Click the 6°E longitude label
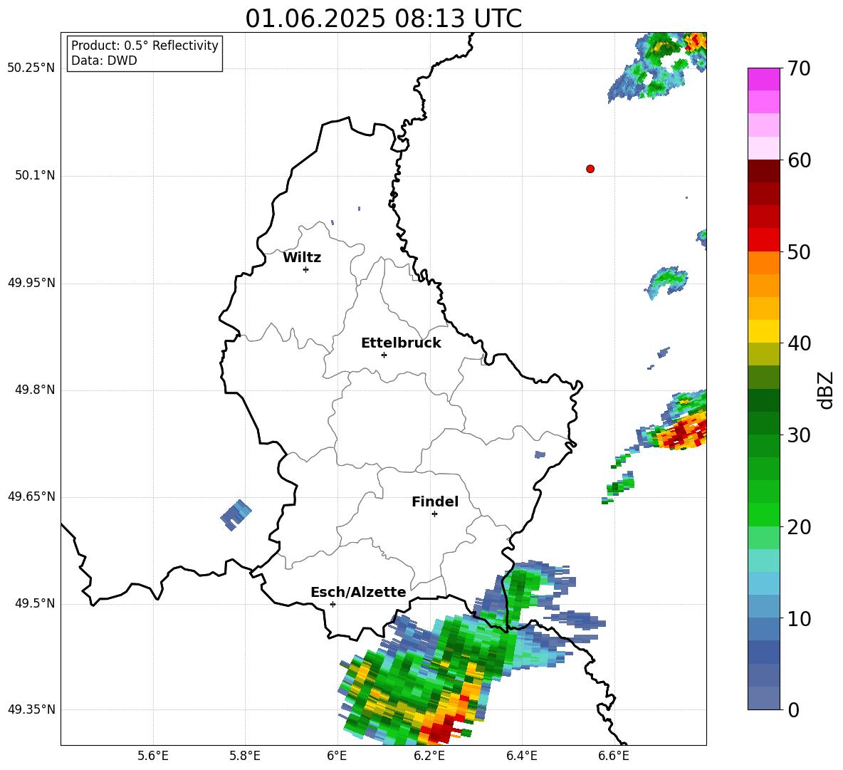 pos(337,756)
